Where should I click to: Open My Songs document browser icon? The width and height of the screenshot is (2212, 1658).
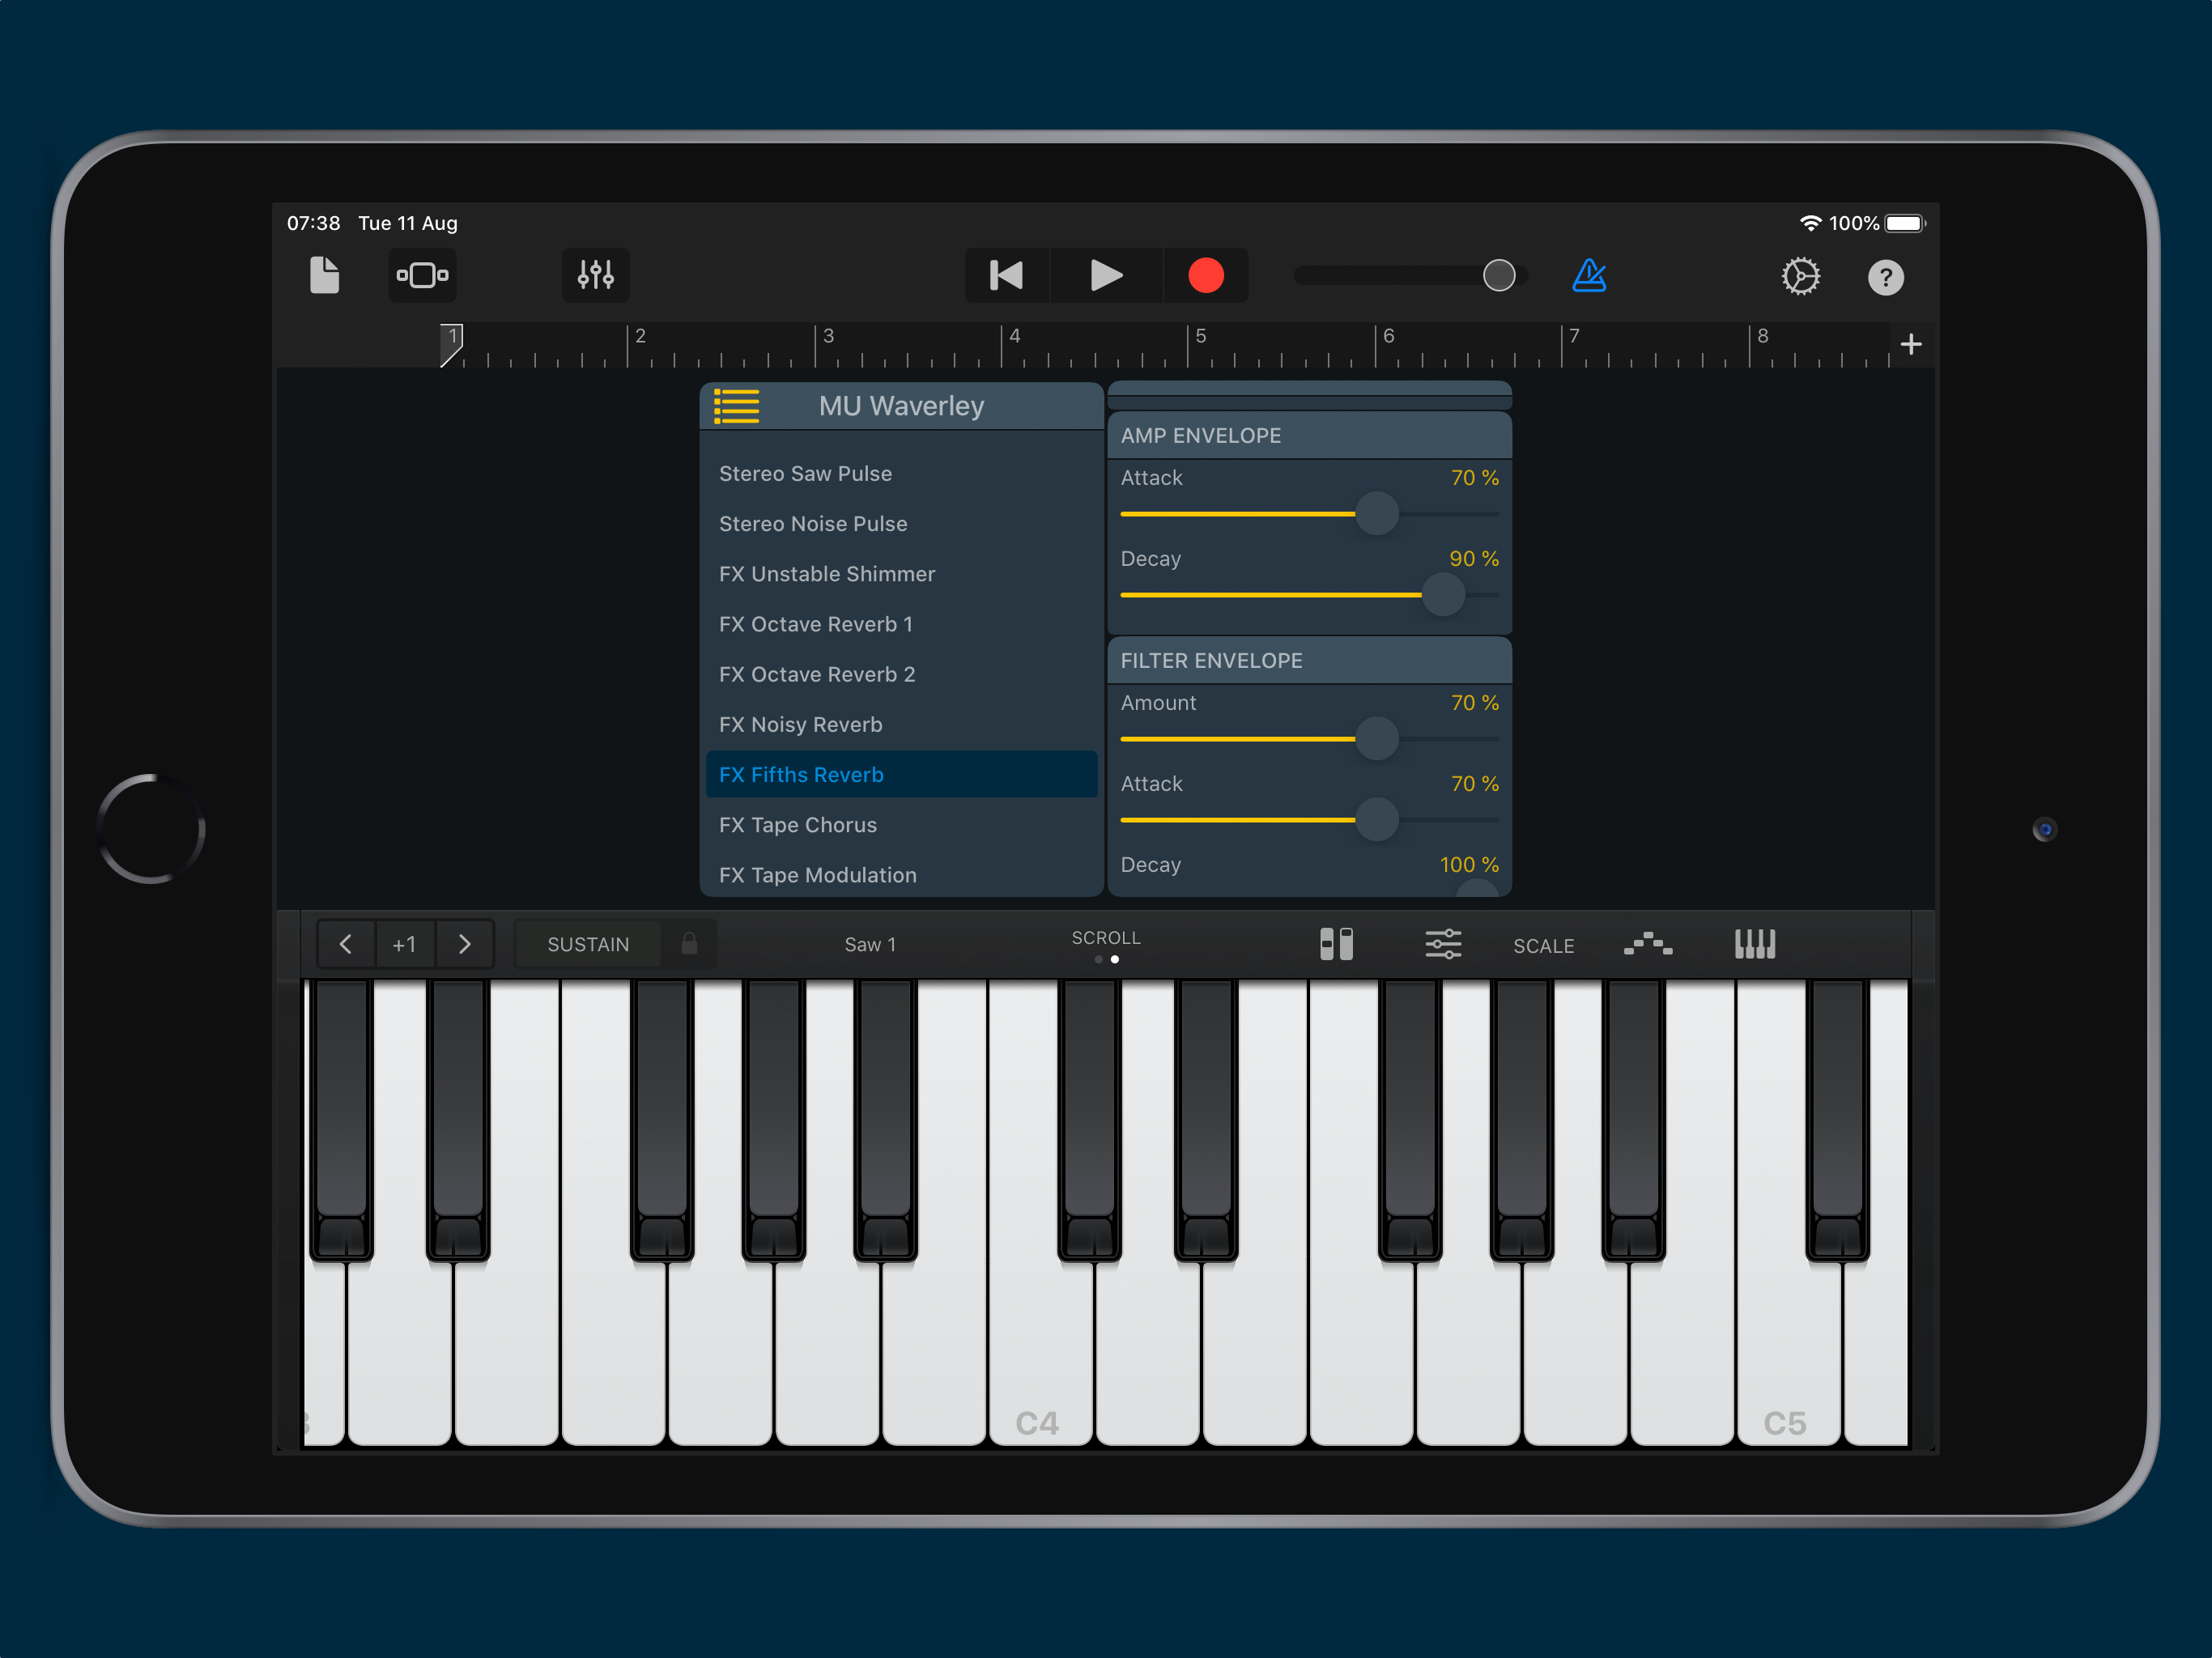click(x=324, y=275)
